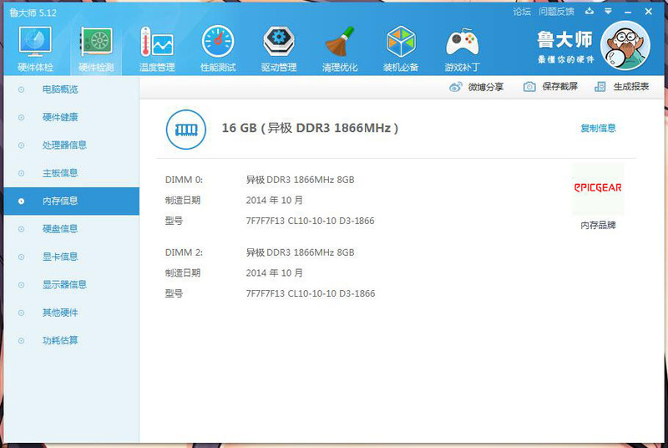
Task: Click 微博分享 share button
Action: [476, 87]
